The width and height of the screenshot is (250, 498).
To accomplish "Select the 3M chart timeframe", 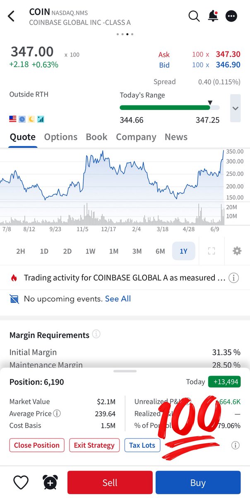I will pyautogui.click(x=137, y=251).
